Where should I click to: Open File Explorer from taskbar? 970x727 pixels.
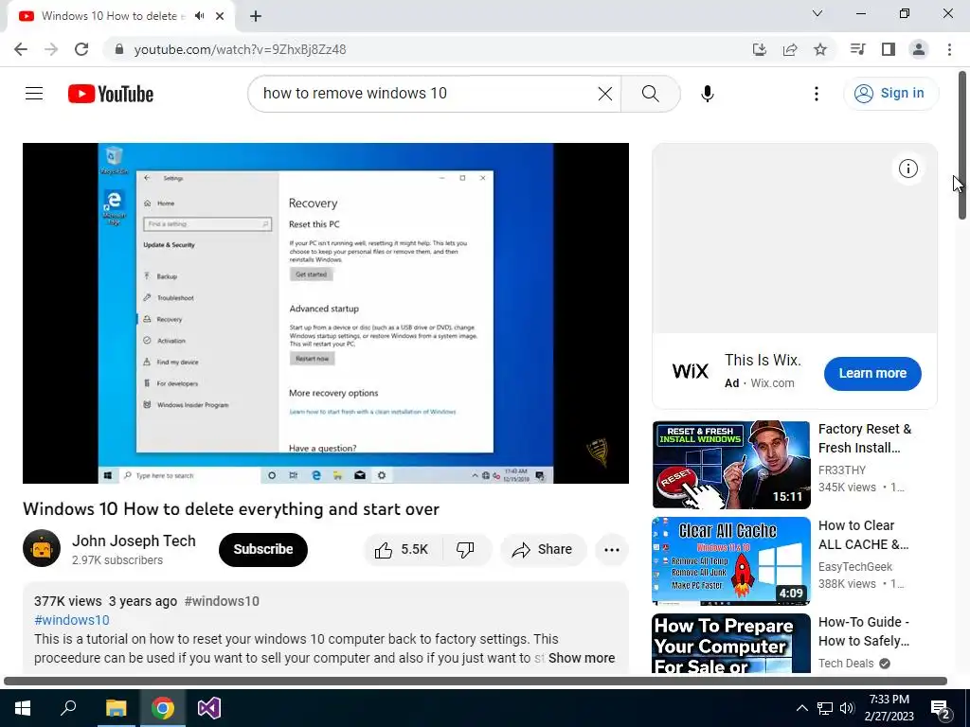116,708
